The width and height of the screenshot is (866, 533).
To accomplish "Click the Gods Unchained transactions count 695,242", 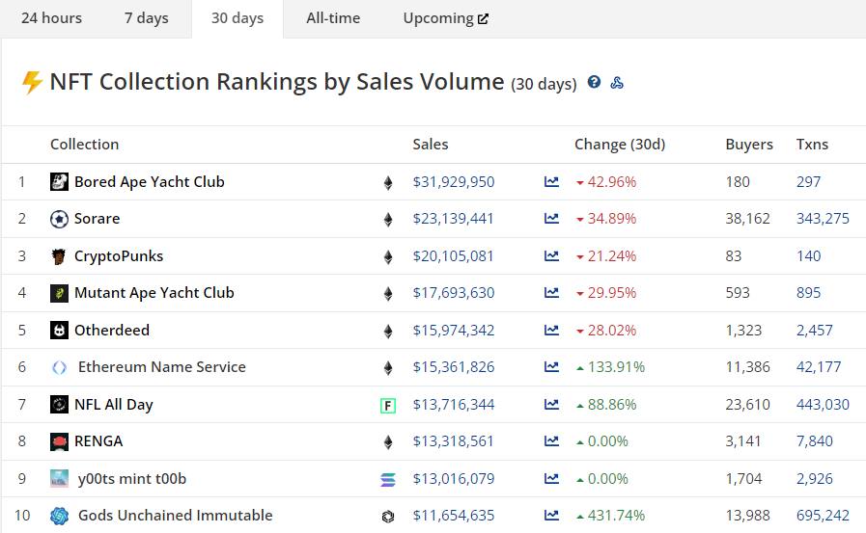I will point(823,516).
